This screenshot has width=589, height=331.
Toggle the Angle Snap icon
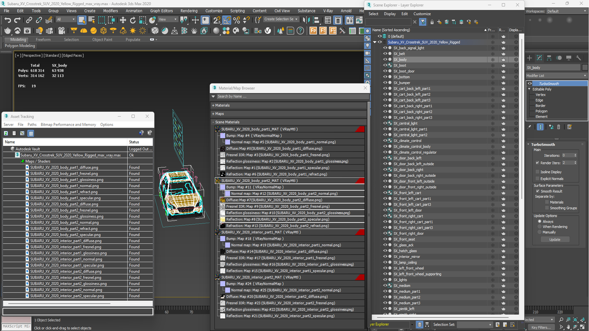(x=227, y=20)
